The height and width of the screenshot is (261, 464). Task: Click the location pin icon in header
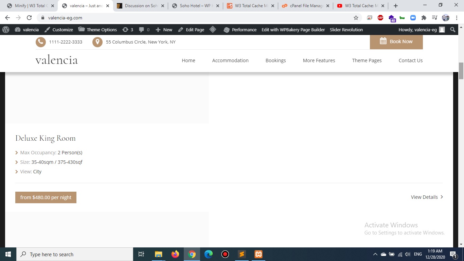[97, 42]
